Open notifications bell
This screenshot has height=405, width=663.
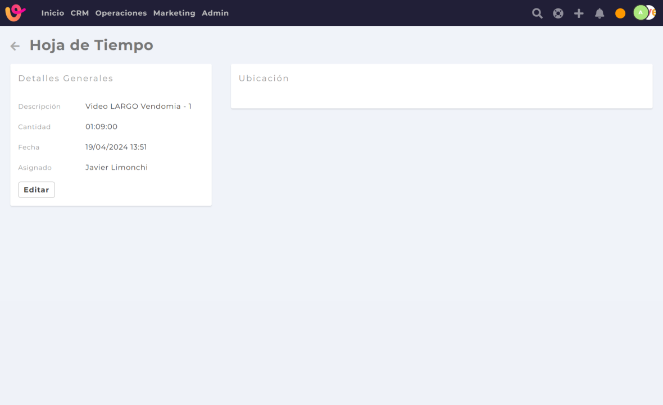[x=600, y=13]
